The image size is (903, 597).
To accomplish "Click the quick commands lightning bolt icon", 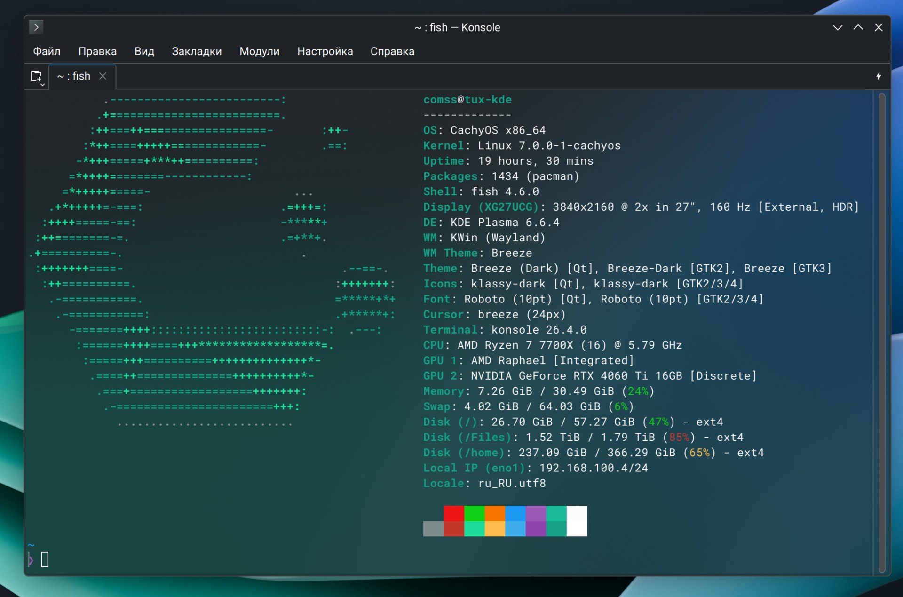I will click(x=878, y=76).
